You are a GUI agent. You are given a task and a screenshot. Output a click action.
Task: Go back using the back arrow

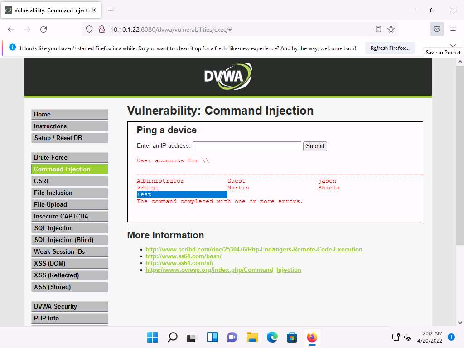(x=11, y=29)
